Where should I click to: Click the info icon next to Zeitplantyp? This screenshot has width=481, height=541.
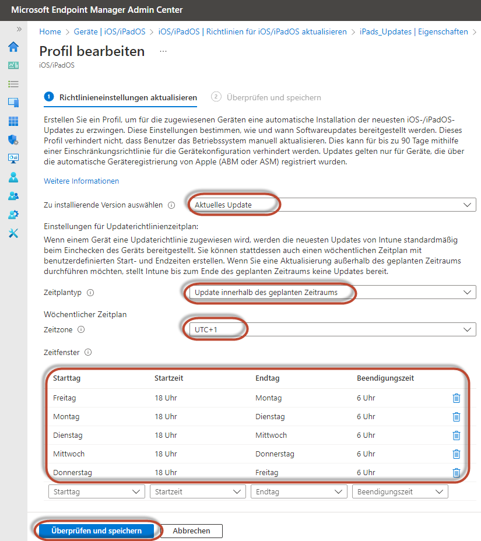[x=90, y=293]
